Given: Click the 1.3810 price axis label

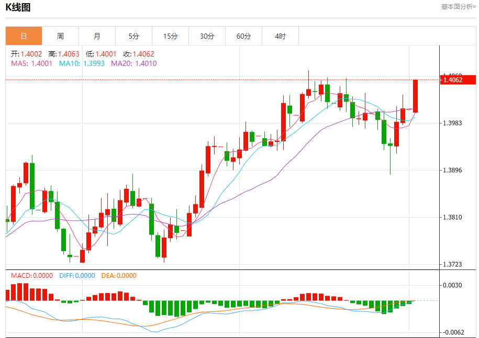Looking at the screenshot, I should (x=452, y=217).
